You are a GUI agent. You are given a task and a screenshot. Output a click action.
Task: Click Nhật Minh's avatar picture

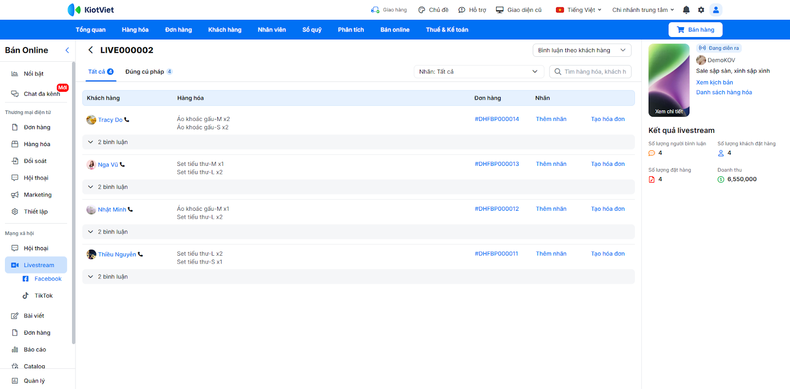coord(91,209)
